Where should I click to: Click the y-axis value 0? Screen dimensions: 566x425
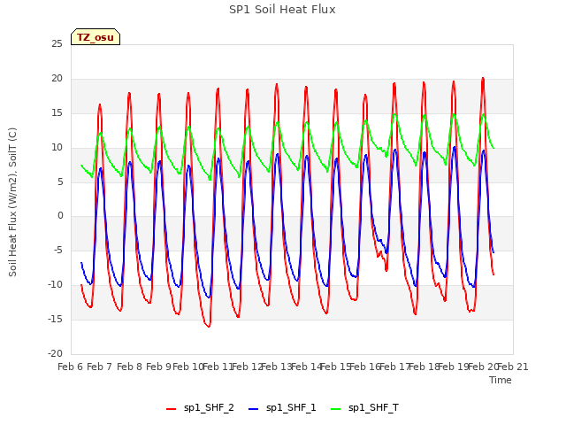60,216
